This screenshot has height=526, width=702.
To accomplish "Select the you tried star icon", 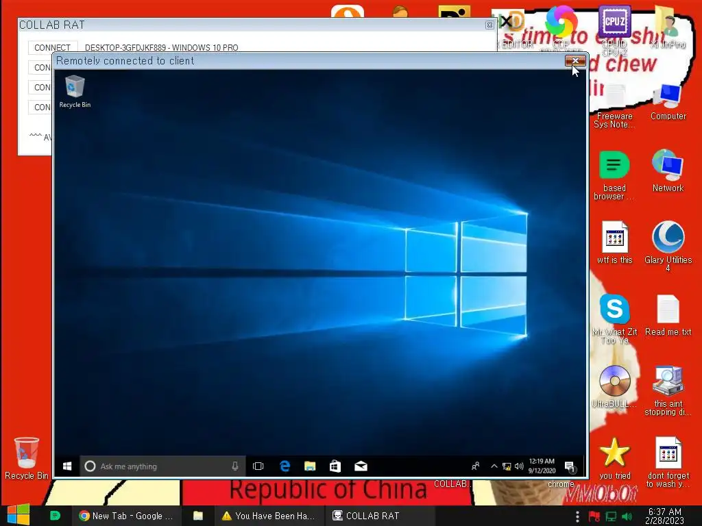I will 615,459.
